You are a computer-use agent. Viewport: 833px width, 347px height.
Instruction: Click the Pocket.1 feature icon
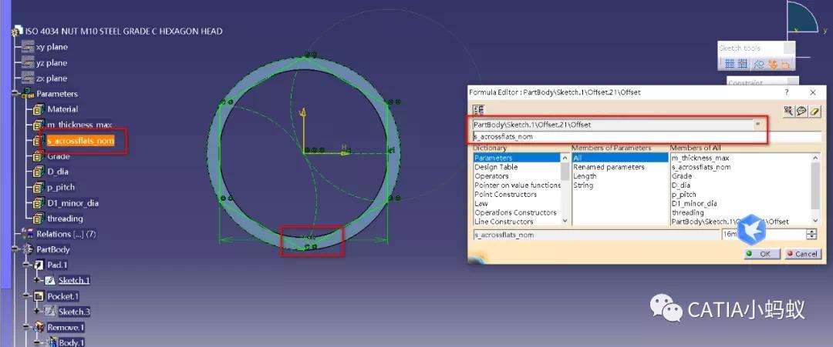39,296
